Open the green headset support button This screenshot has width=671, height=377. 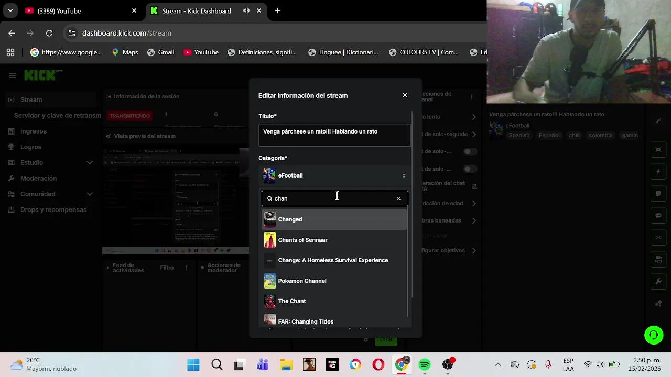[654, 335]
